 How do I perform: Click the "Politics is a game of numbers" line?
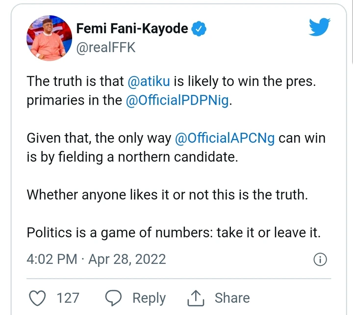174,232
